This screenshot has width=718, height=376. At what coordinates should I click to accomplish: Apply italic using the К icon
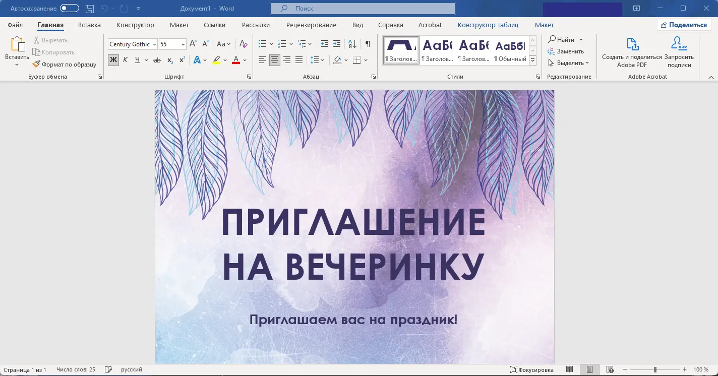coord(125,60)
